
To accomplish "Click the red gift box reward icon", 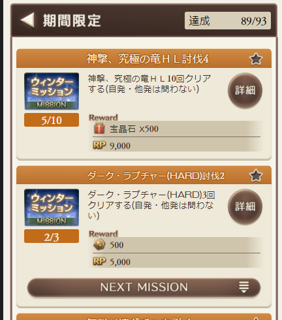I will coord(99,128).
